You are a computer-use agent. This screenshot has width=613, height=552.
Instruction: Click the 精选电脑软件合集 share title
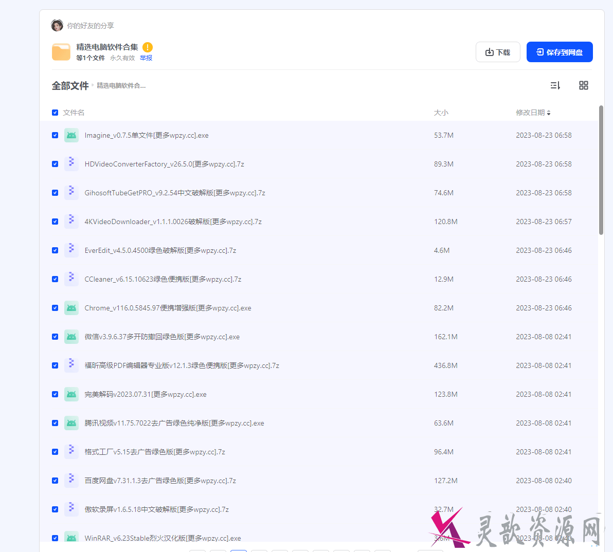(x=107, y=47)
